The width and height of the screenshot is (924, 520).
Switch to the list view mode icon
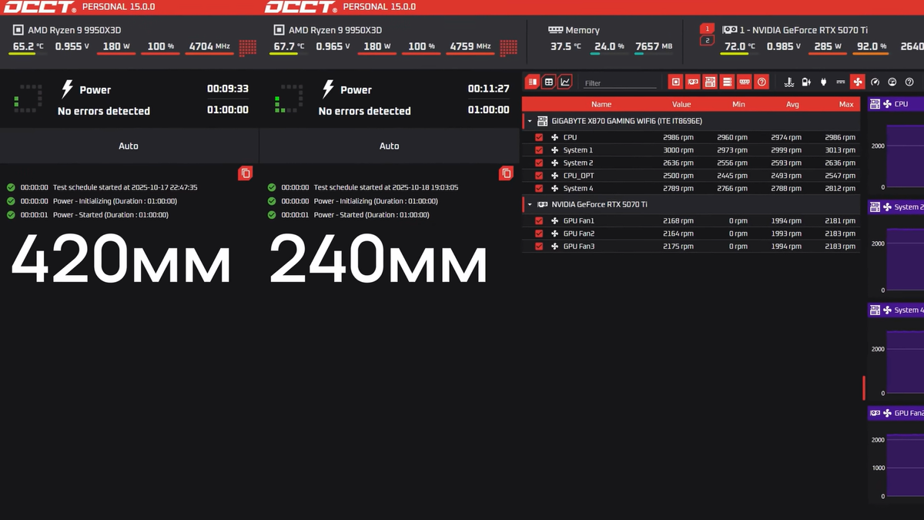coord(532,82)
